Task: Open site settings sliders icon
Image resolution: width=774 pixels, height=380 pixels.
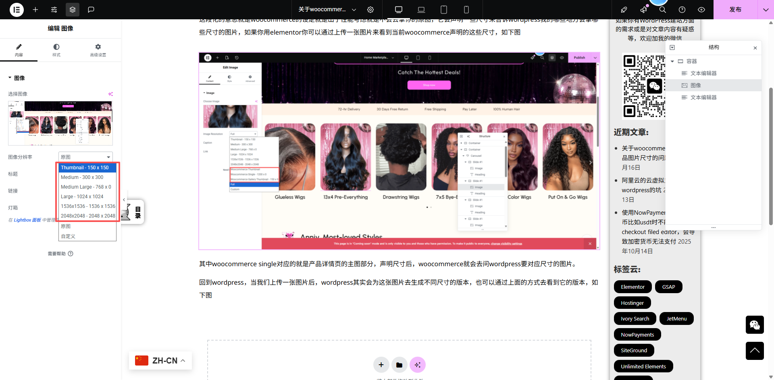Action: (54, 10)
